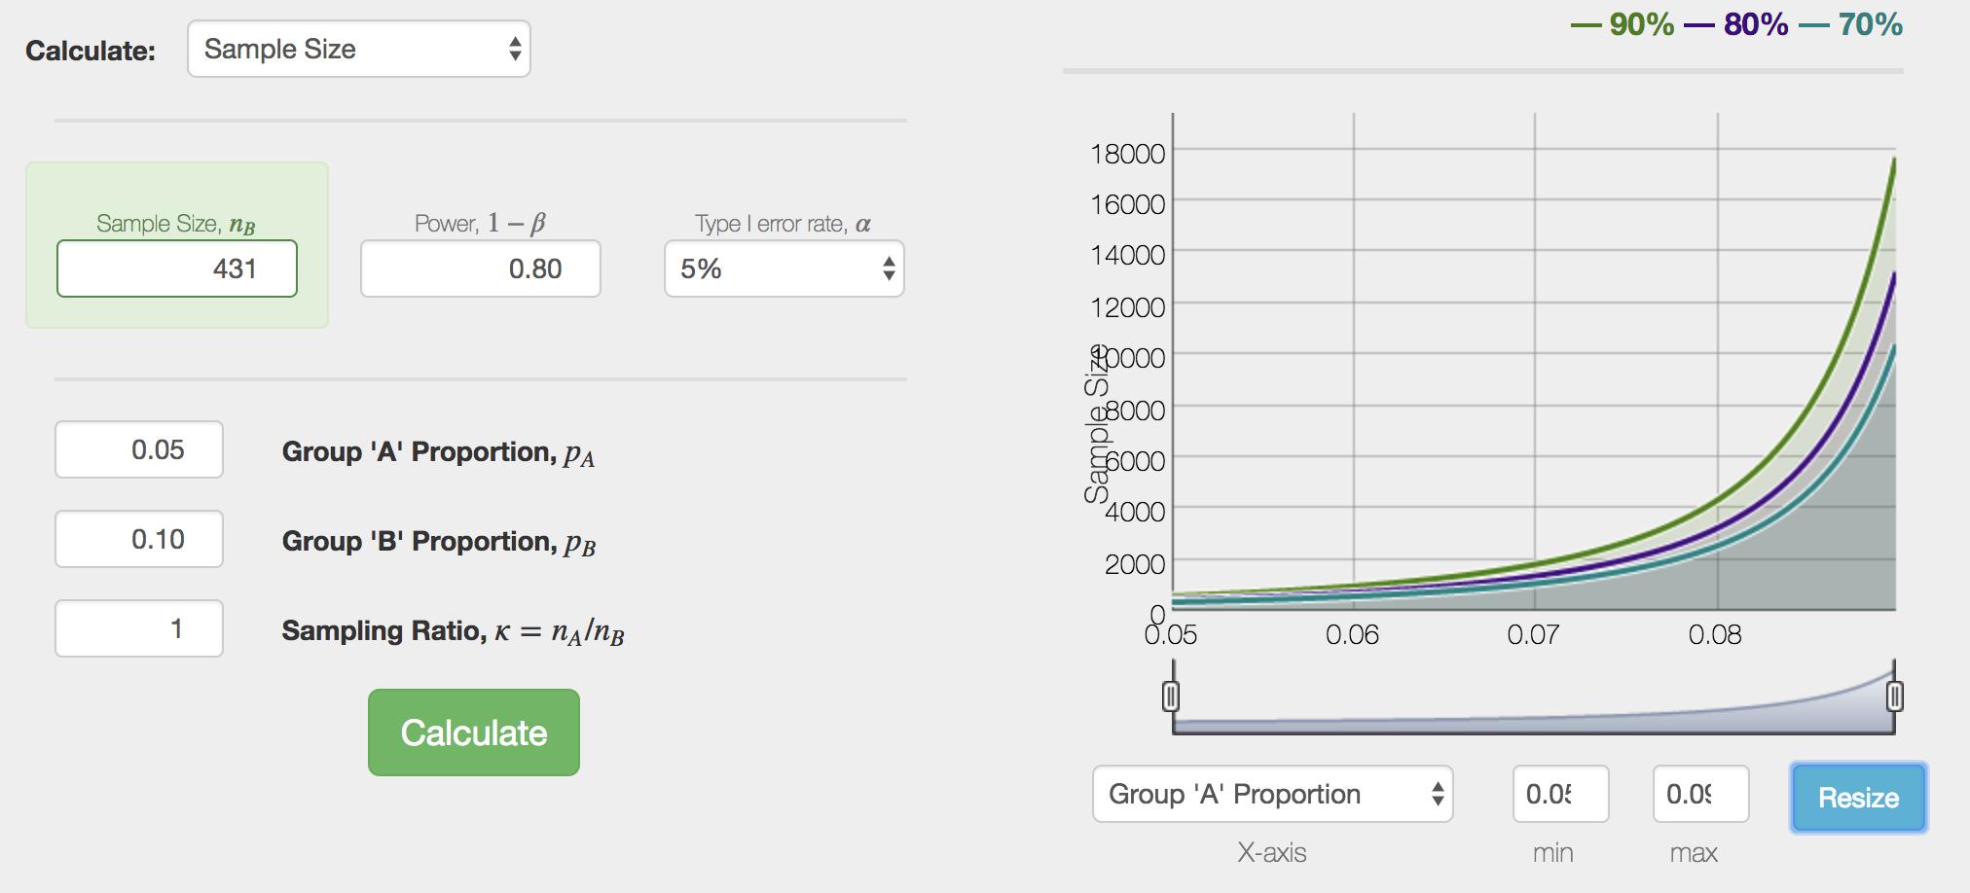
Task: Click the Group 'A' Proportion input
Action: pyautogui.click(x=139, y=449)
